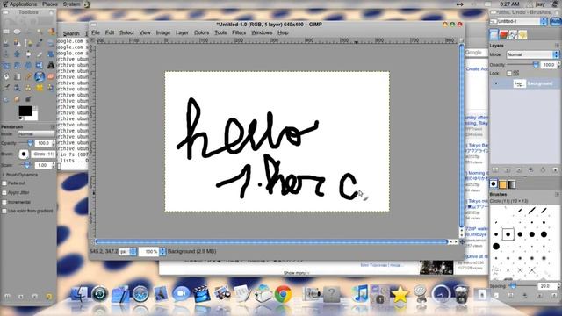
Task: Select the Airbrush tool
Action: (x=6, y=88)
